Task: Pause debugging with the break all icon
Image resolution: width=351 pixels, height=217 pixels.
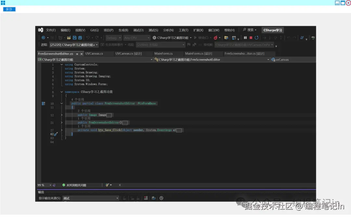Action: [x=245, y=38]
